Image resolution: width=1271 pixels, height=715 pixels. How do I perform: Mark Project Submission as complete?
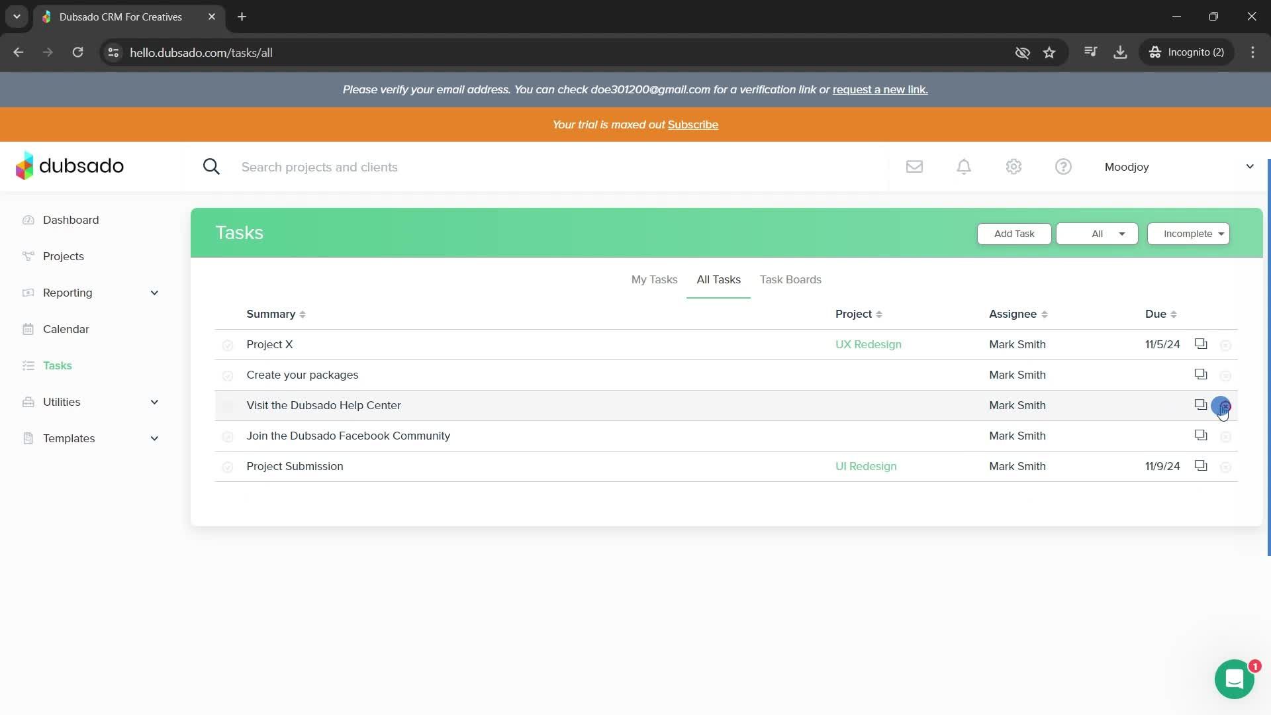click(228, 467)
